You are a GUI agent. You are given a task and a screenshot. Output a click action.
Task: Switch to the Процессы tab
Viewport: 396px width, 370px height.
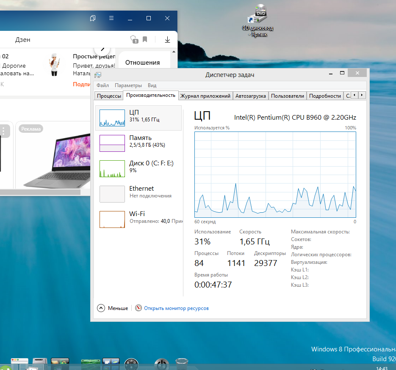pos(109,96)
